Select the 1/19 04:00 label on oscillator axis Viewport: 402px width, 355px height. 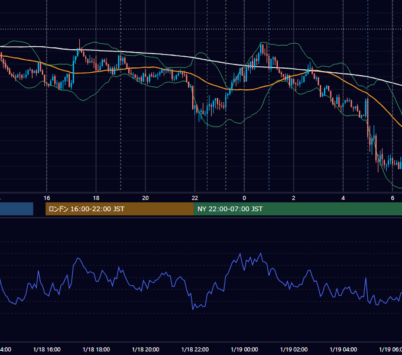pyautogui.click(x=343, y=349)
